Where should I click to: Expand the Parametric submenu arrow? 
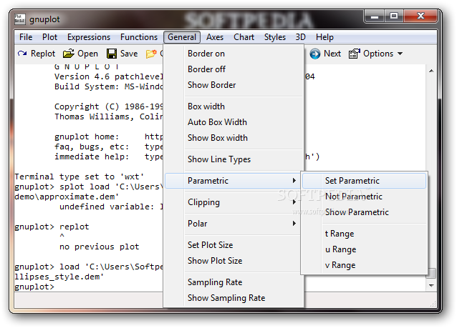point(294,181)
